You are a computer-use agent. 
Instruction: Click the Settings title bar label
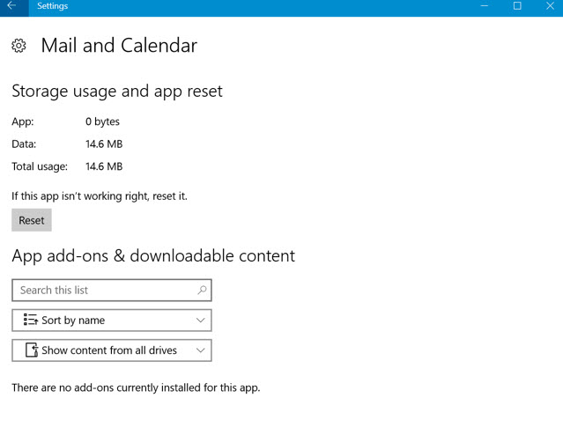click(x=52, y=6)
